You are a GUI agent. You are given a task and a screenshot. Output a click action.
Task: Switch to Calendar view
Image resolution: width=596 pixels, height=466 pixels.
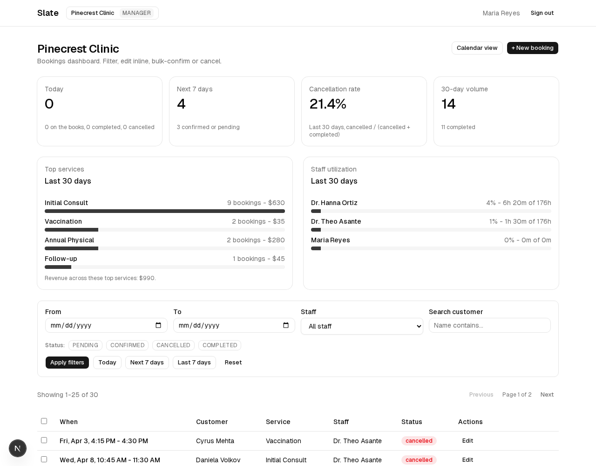coord(477,48)
